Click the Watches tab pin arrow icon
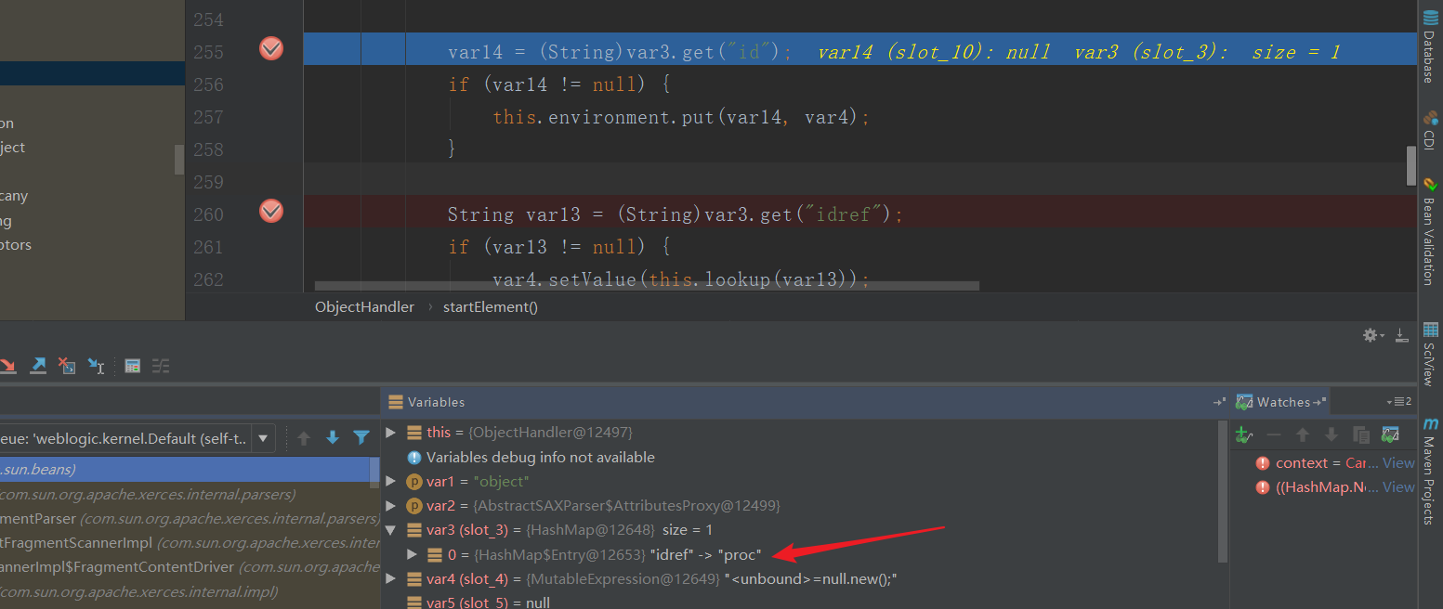 click(x=1318, y=402)
